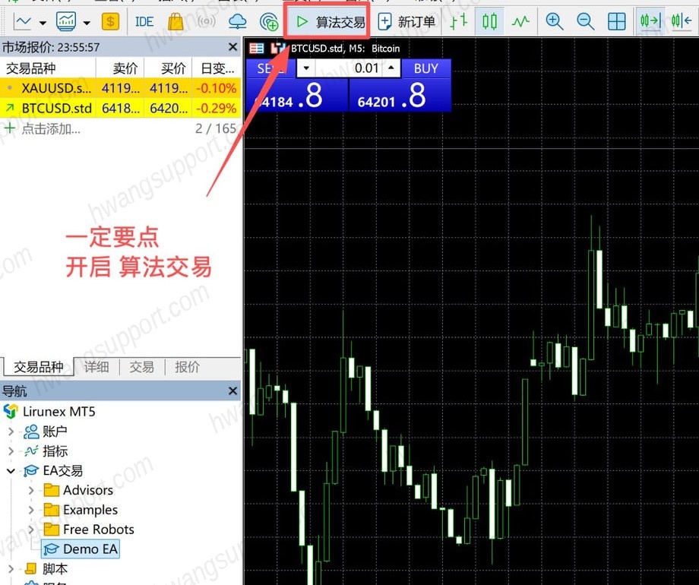
Task: Select the 脚本 scripts item
Action: click(x=55, y=569)
